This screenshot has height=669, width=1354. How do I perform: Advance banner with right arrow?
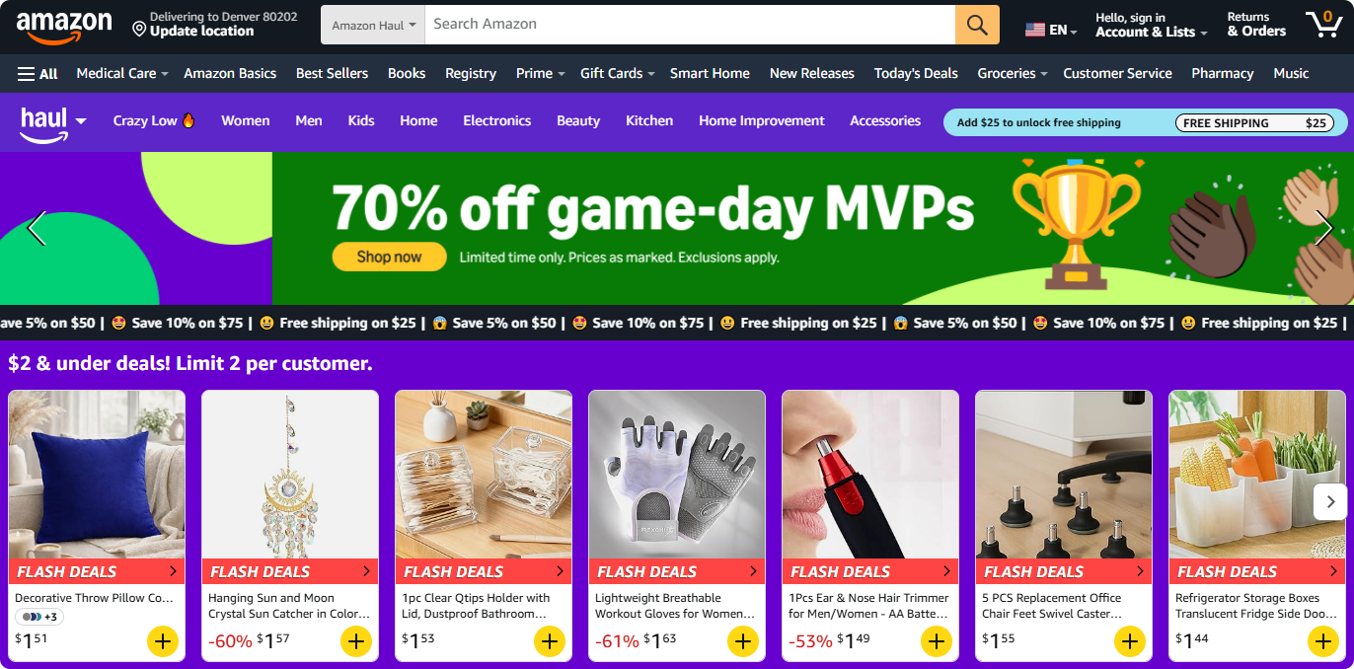click(x=1323, y=228)
